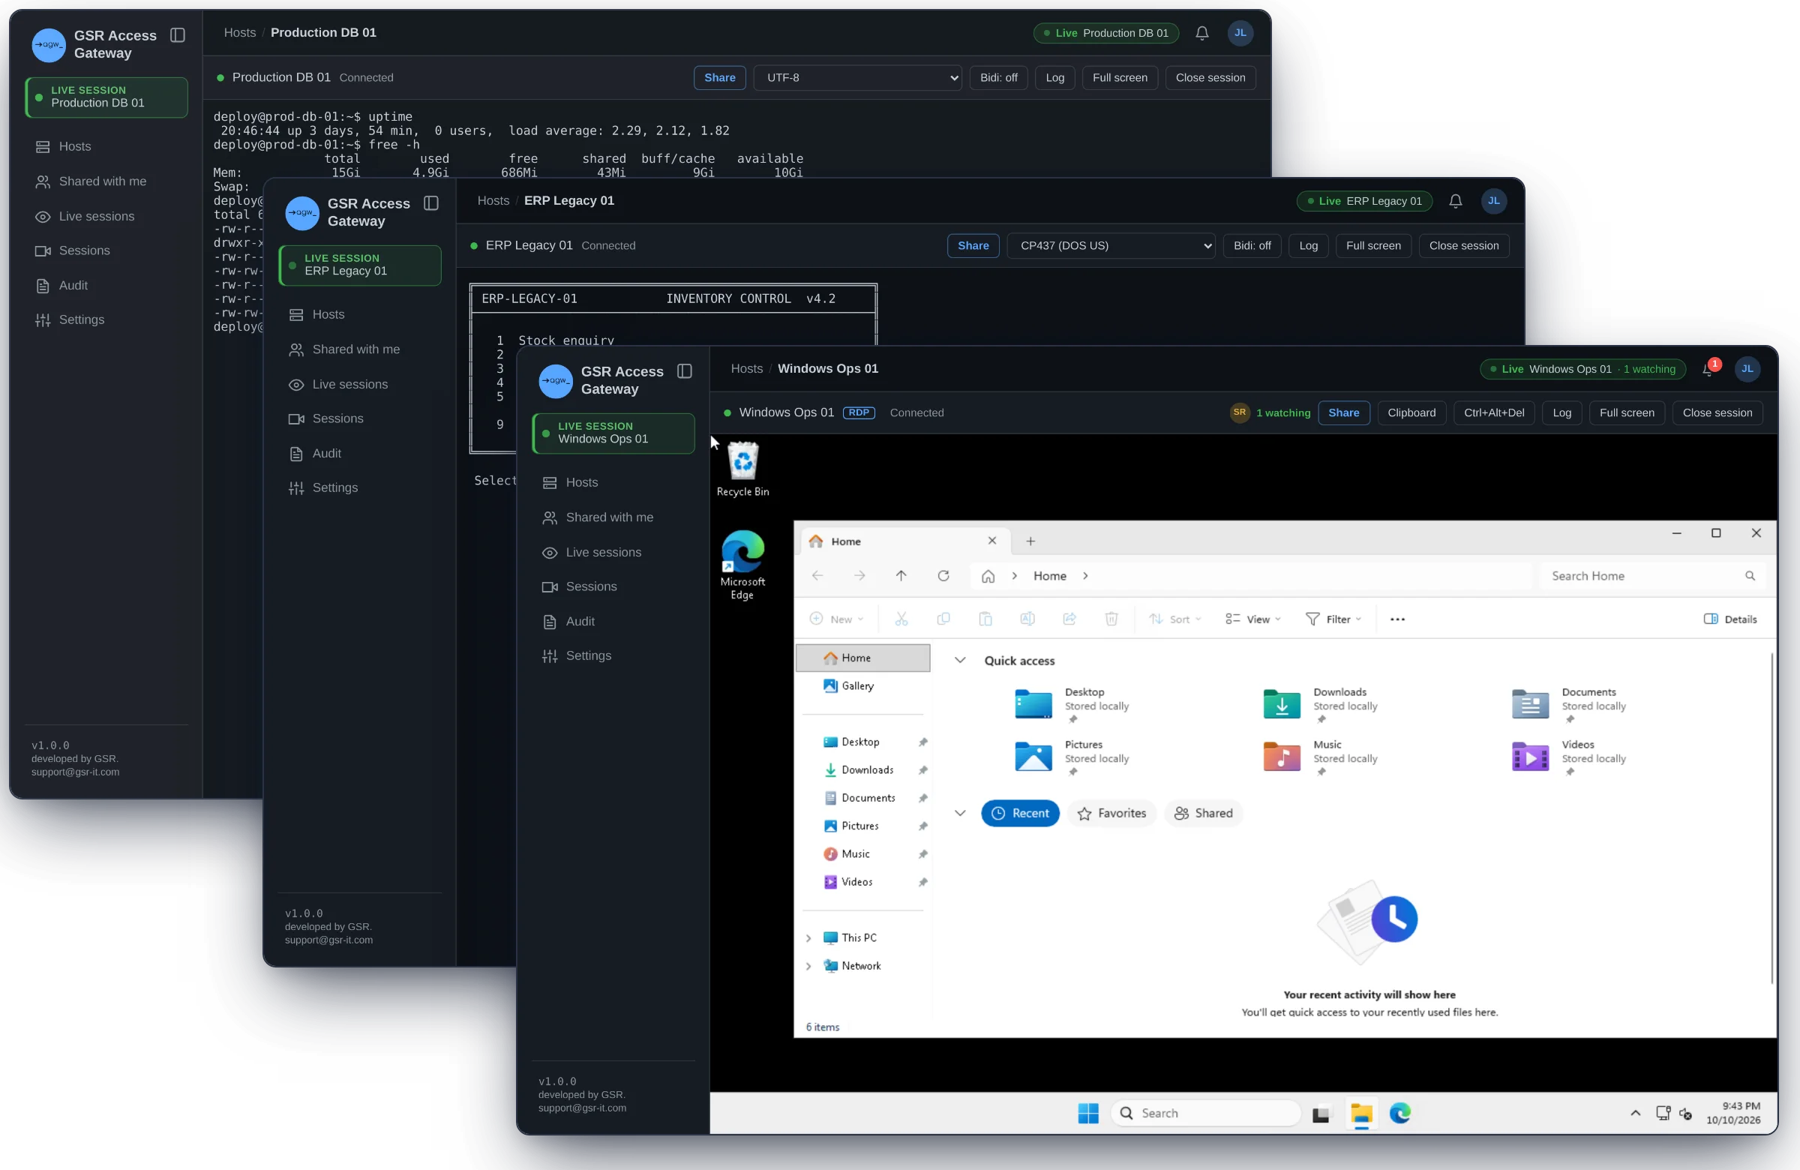Image resolution: width=1800 pixels, height=1170 pixels.
Task: Open Audit in Windows Ops sidebar
Action: tap(613, 622)
